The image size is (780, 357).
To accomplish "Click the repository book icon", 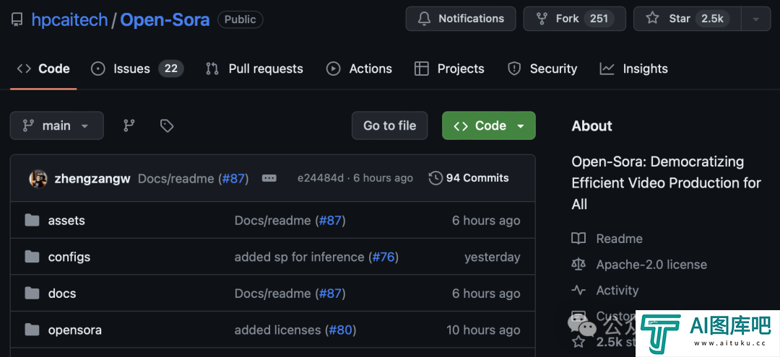I will point(17,20).
